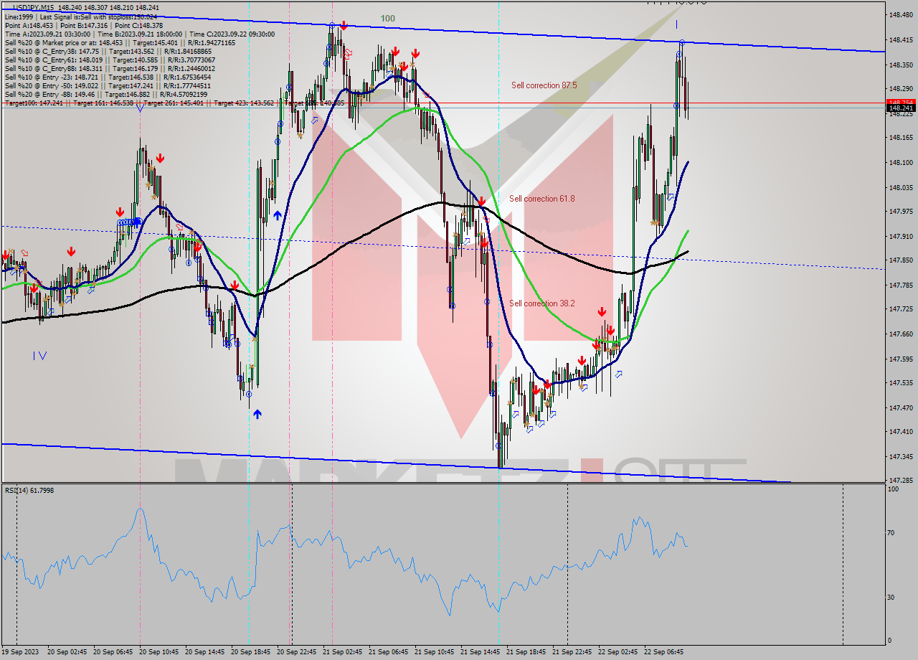This screenshot has height=660, width=918.
Task: Click the 147.850 price axis label
Action: pyautogui.click(x=901, y=260)
